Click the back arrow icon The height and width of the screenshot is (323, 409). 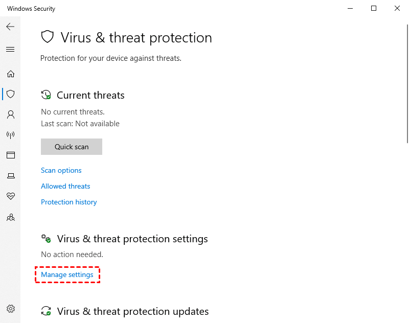pyautogui.click(x=10, y=27)
